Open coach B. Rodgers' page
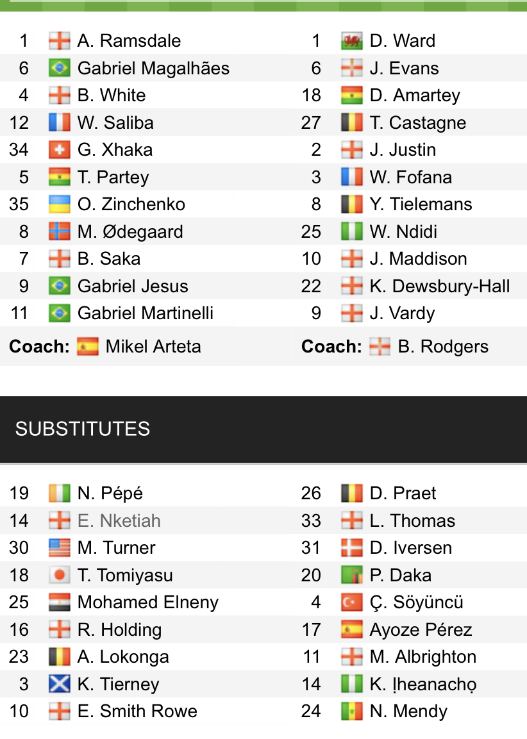This screenshot has height=739, width=527. [443, 347]
